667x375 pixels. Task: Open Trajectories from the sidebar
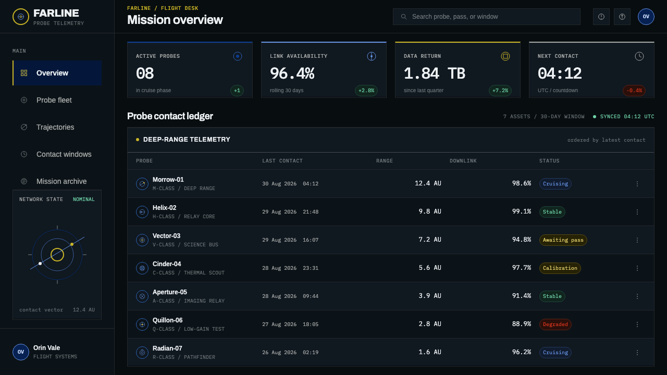click(x=57, y=127)
